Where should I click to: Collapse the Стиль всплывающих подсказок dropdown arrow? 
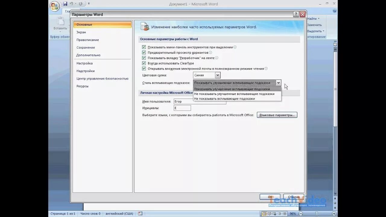278,83
